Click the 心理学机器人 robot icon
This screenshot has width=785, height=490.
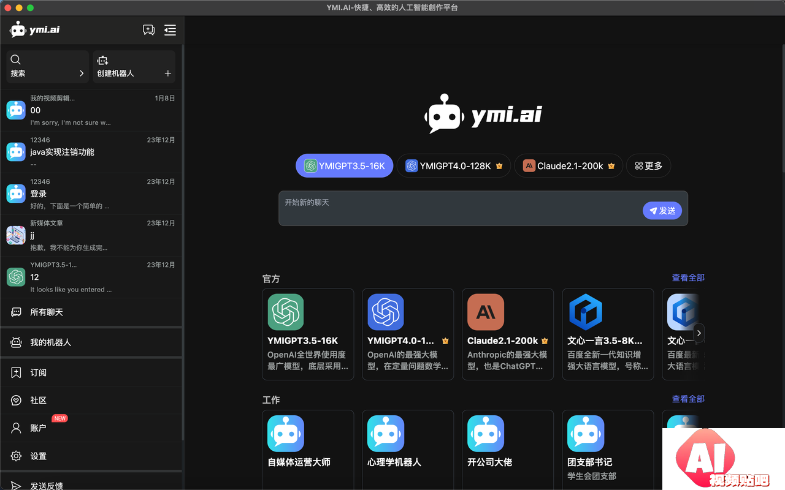coord(386,433)
